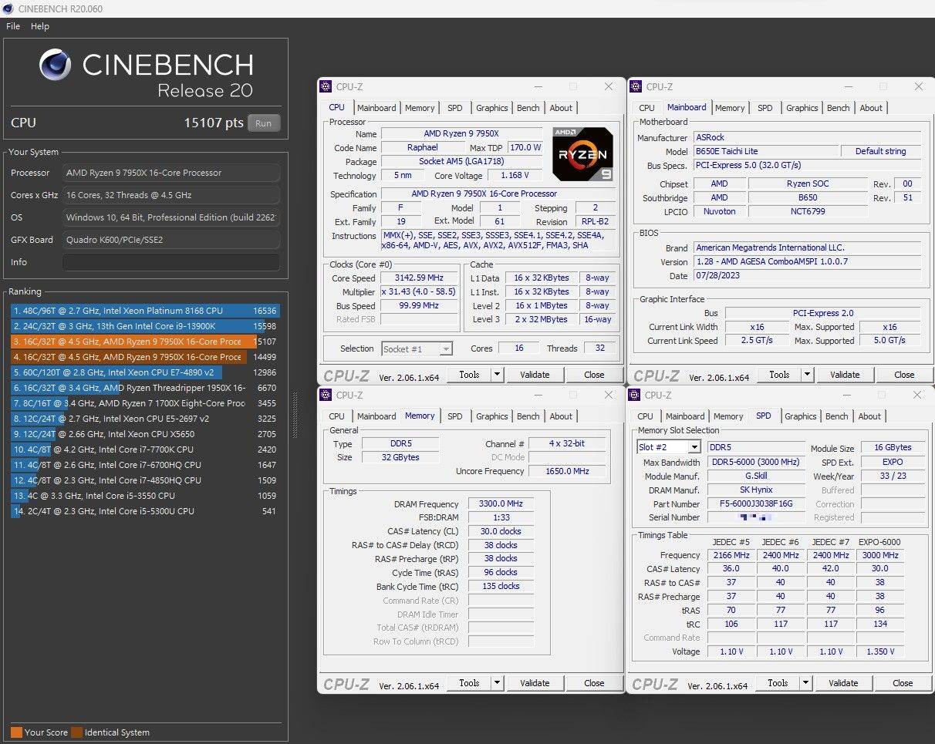Switch to the About tab in the Memory window

(x=561, y=416)
